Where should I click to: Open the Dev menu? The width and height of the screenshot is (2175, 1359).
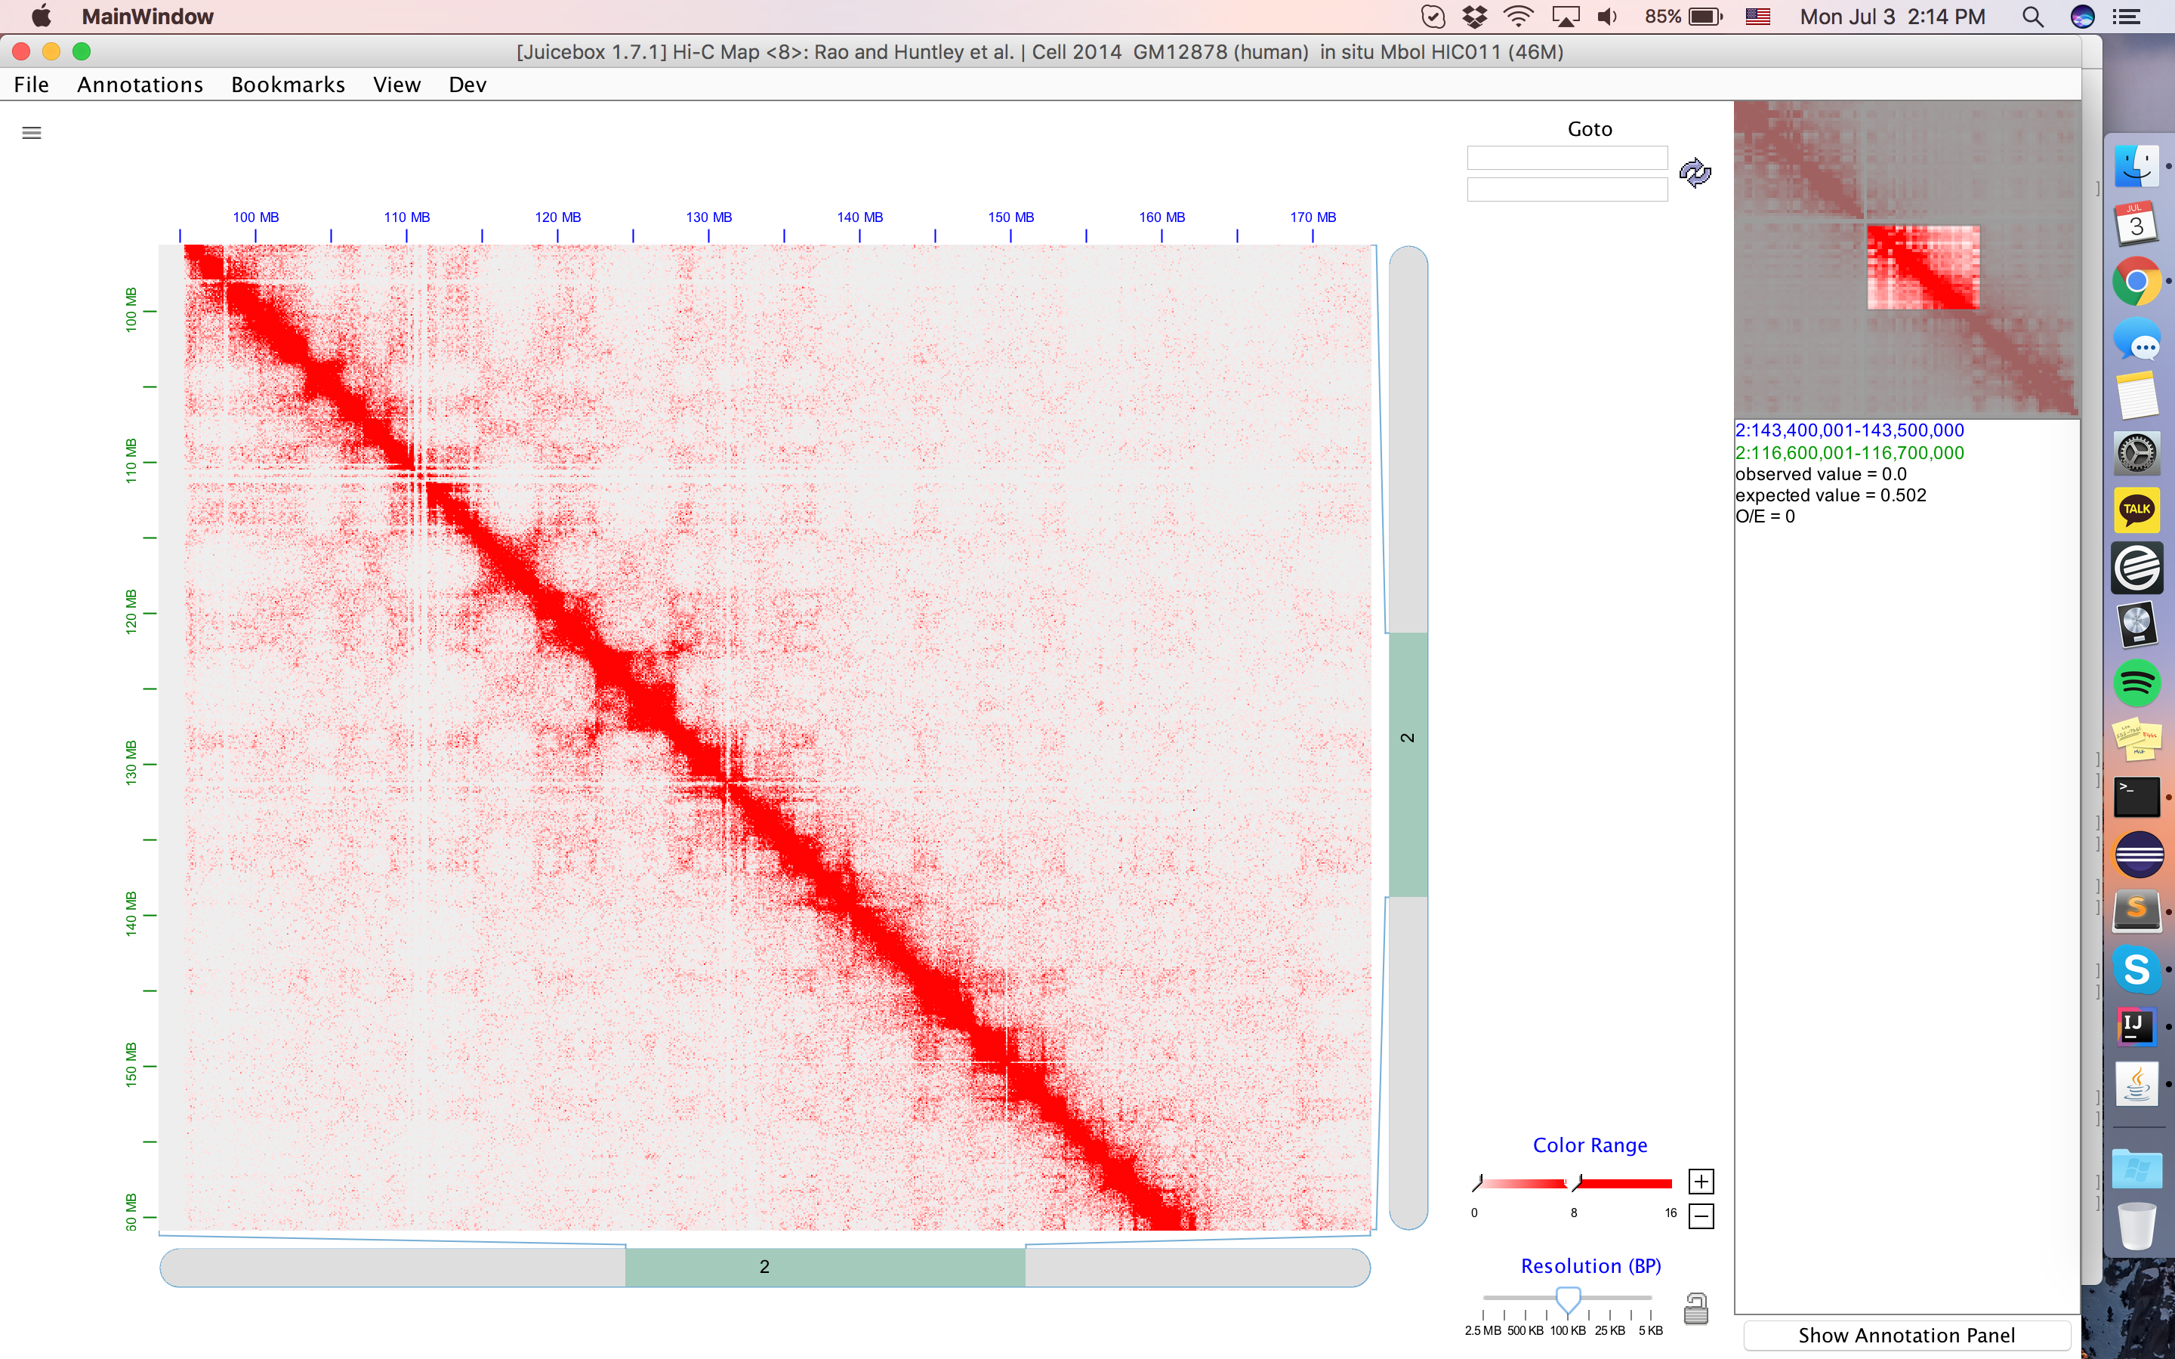click(467, 84)
